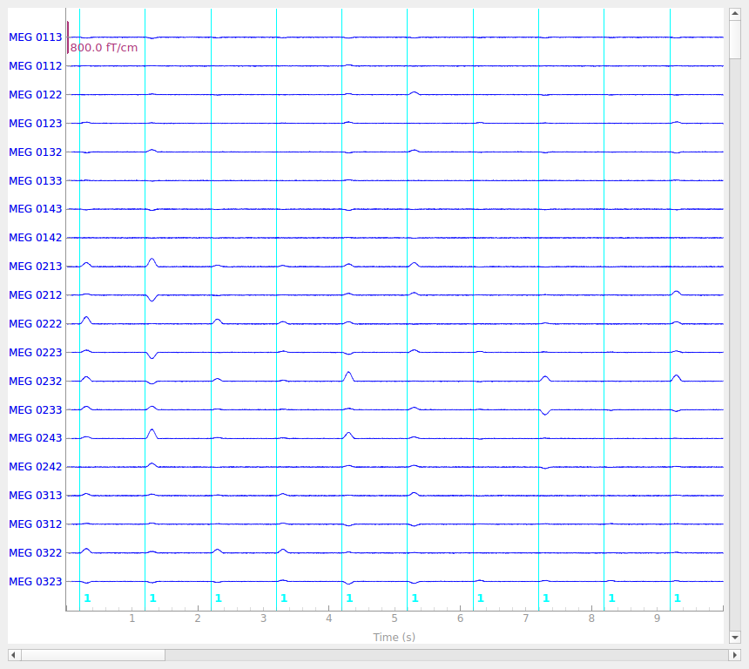
Task: Click time axis tick label 6
Action: pyautogui.click(x=460, y=618)
